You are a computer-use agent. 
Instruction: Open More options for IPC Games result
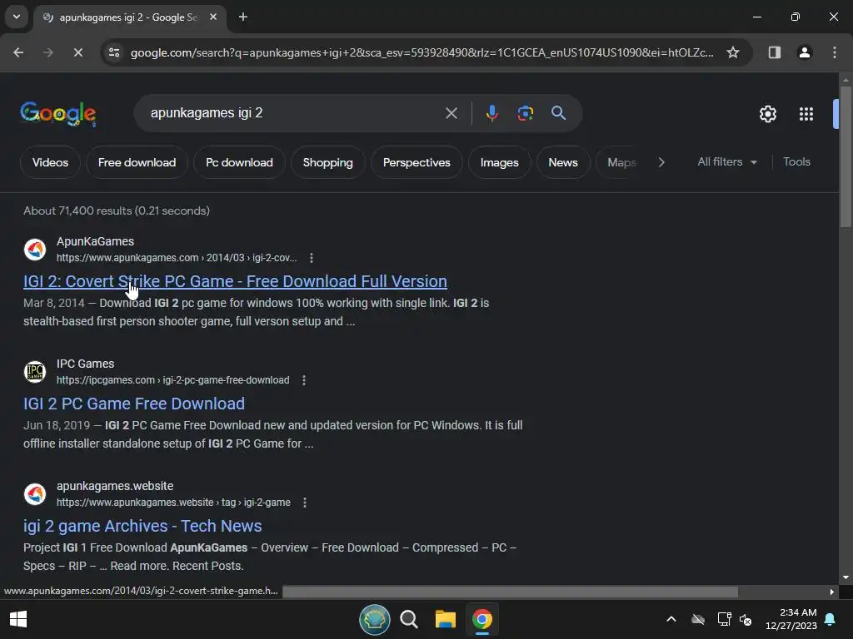pyautogui.click(x=304, y=380)
